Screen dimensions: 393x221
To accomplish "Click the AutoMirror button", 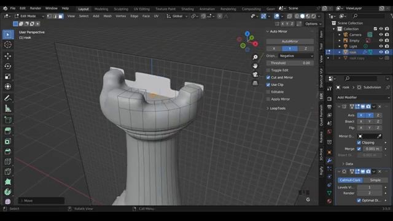I will tap(290, 41).
